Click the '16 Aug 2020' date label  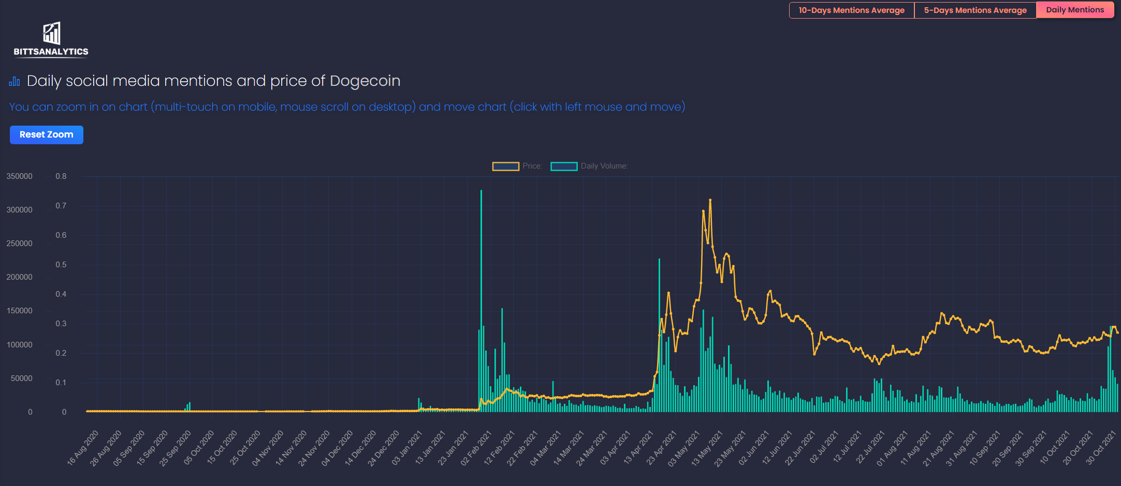[83, 448]
